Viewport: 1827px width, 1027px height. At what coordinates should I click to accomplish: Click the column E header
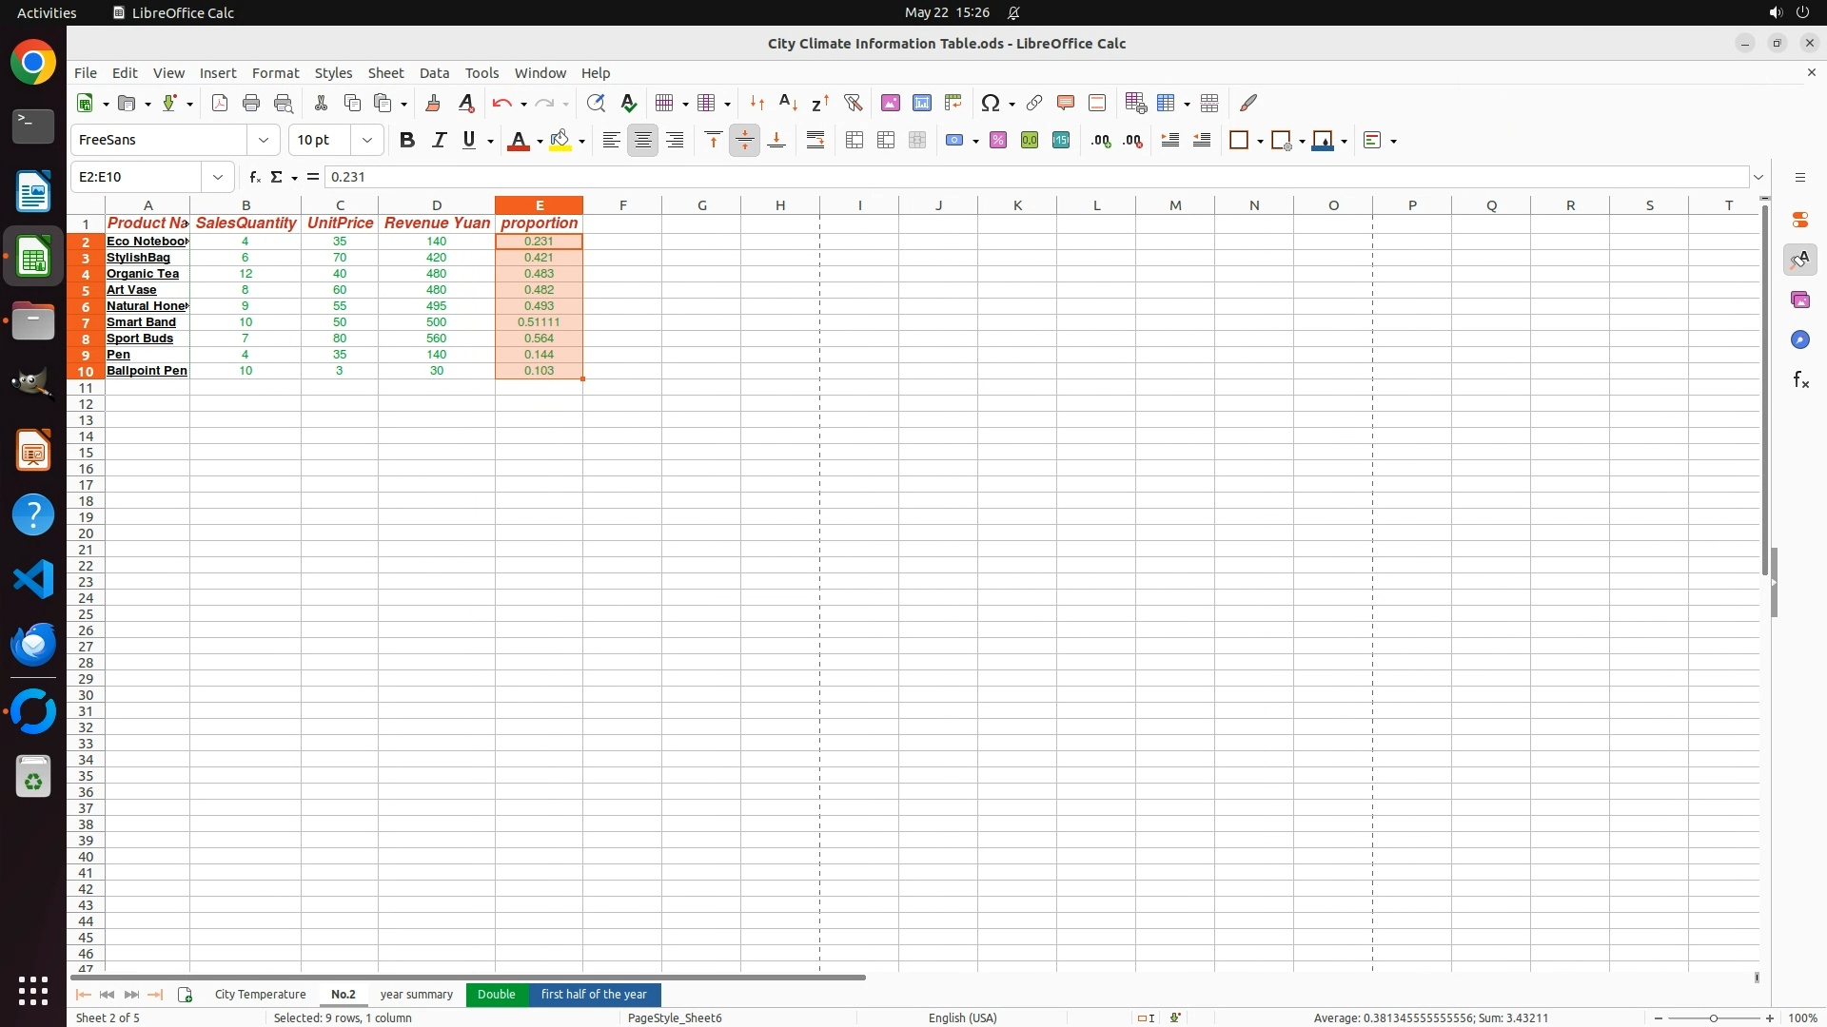pos(539,205)
